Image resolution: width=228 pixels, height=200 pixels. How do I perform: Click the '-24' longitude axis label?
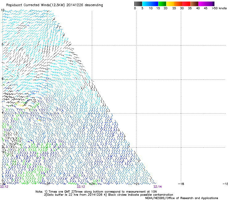click(92, 184)
